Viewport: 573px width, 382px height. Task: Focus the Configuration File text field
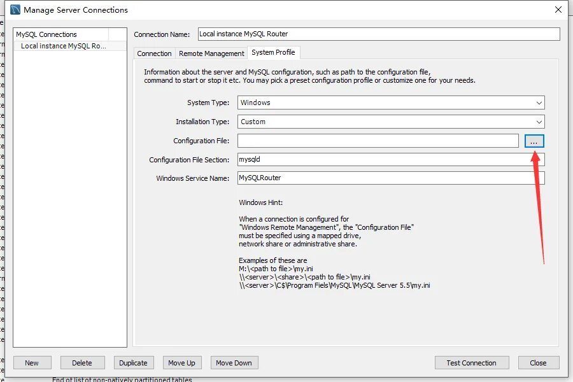378,141
